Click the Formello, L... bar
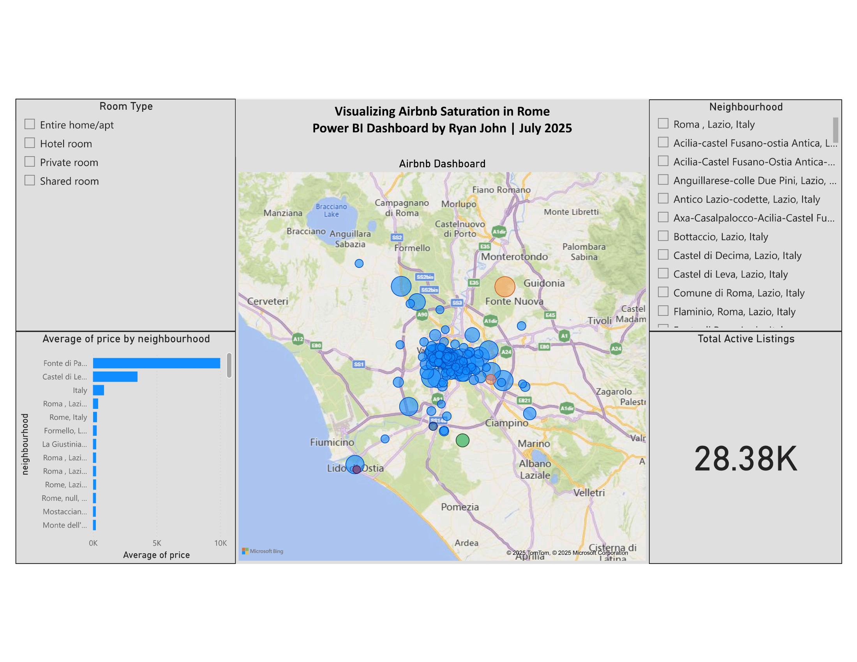 (x=95, y=431)
